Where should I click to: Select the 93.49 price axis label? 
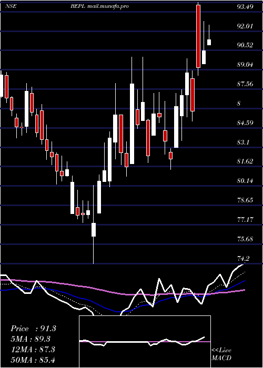click(x=245, y=6)
